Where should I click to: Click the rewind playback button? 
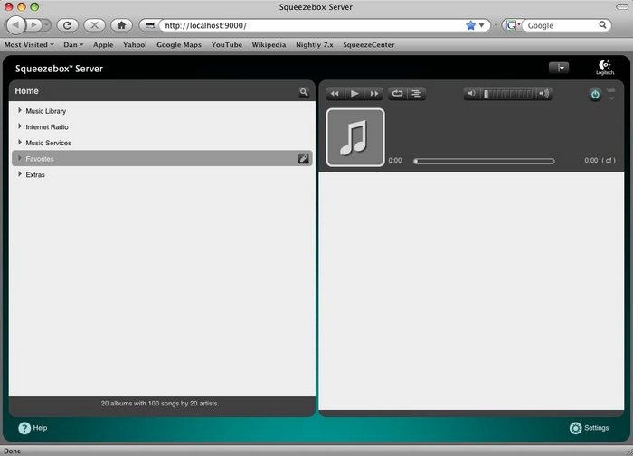coord(335,94)
